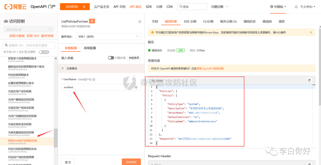This screenshot has width=321, height=165.
Task: Click the 服务地域 link
Action: coord(47,36)
